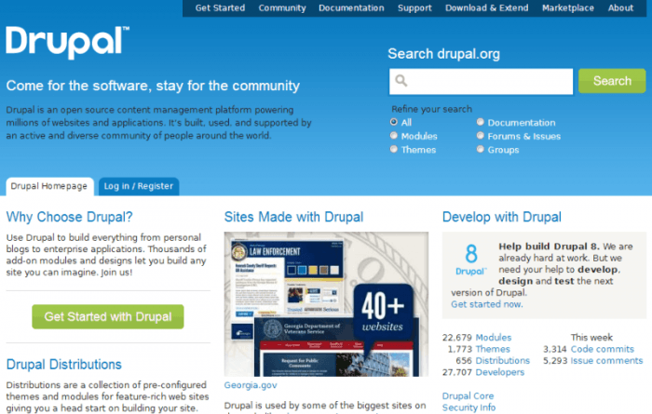The width and height of the screenshot is (652, 414).
Task: Click 'Come for the software, stay for the community' headline
Action: click(153, 86)
